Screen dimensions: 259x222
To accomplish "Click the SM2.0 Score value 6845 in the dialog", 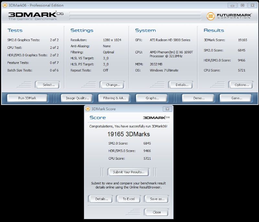I will tap(147, 143).
